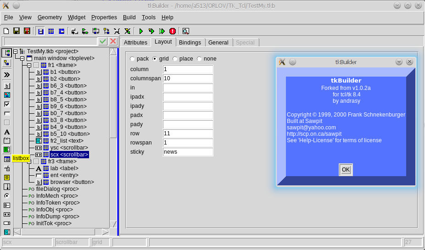The width and height of the screenshot is (425, 250).
Task: Choose the none layout radio button
Action: 199,59
